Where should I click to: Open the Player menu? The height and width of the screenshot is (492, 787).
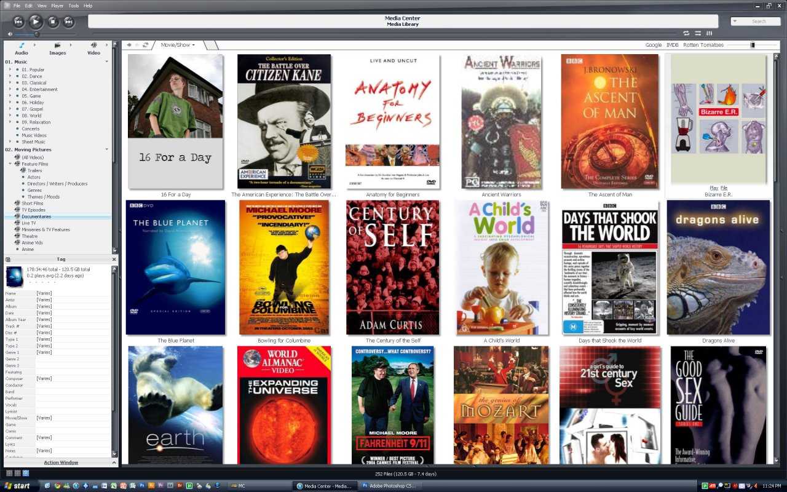point(57,6)
